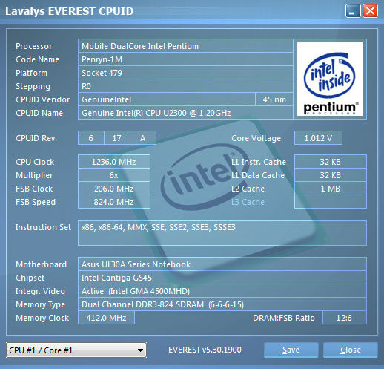Image resolution: width=384 pixels, height=369 pixels.
Task: Click the 45 nm process box
Action: (274, 99)
